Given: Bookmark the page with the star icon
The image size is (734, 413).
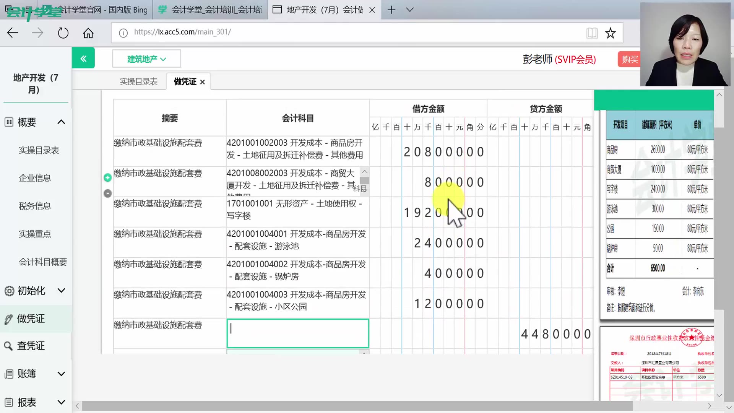Looking at the screenshot, I should (611, 33).
